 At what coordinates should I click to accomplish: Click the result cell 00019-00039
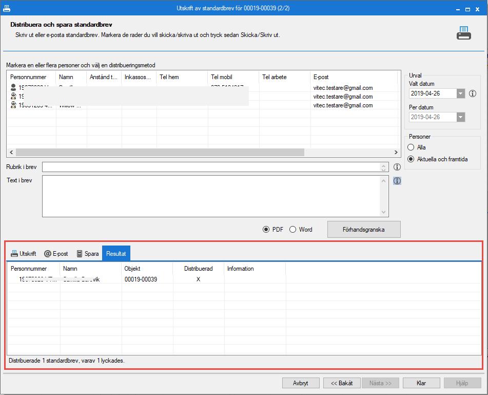pos(141,279)
